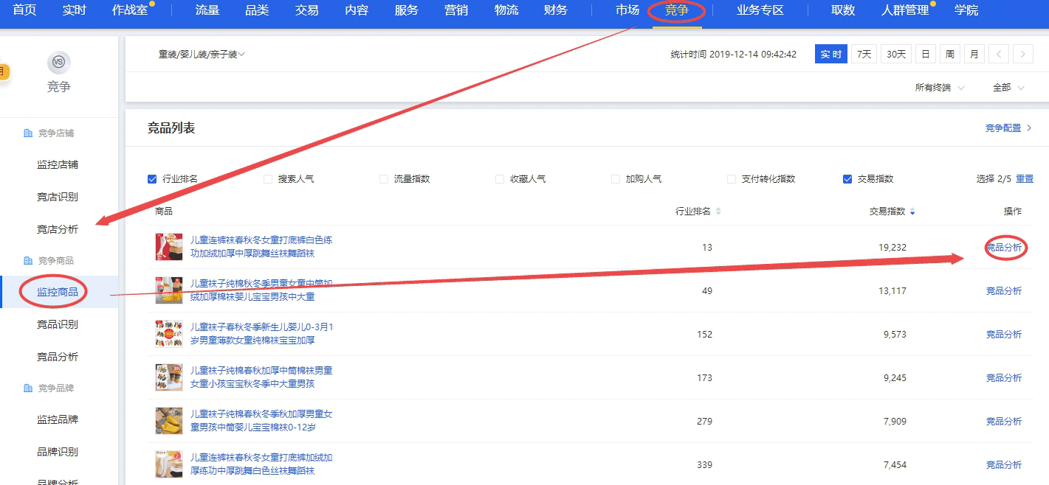
Task: Click the 交易指数 sort arrow icon
Action: click(x=912, y=212)
